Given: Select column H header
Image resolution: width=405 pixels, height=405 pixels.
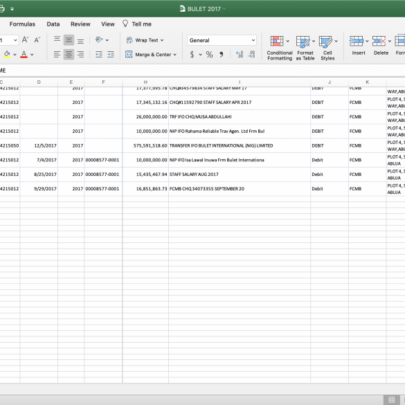Looking at the screenshot, I should point(145,82).
